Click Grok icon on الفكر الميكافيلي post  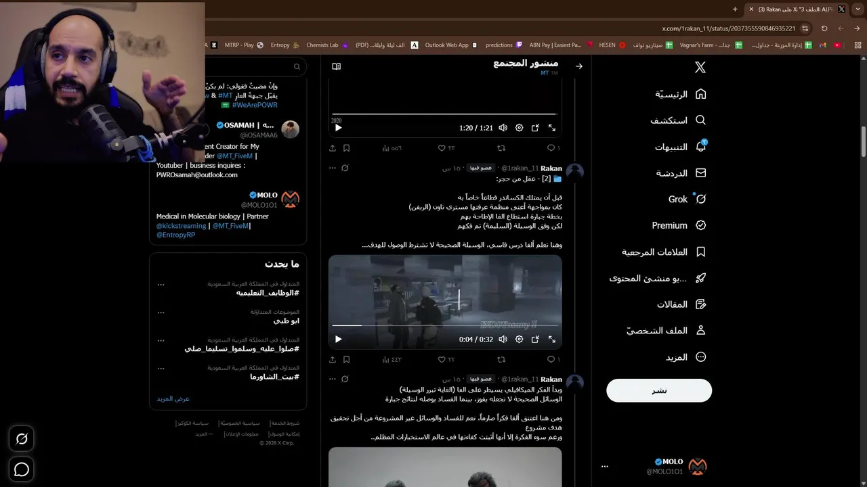point(345,379)
